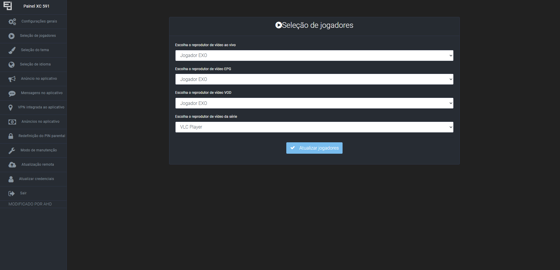Expand the VOD video player dropdown
560x270 pixels.
(314, 103)
